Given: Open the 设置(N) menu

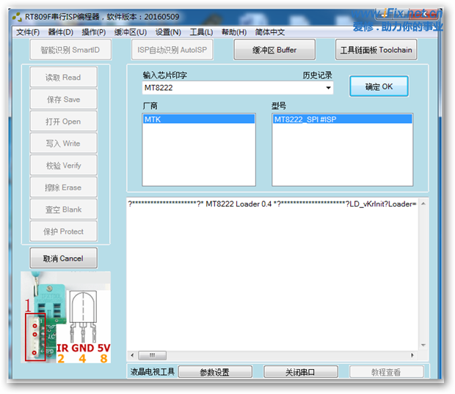Looking at the screenshot, I should (x=168, y=32).
